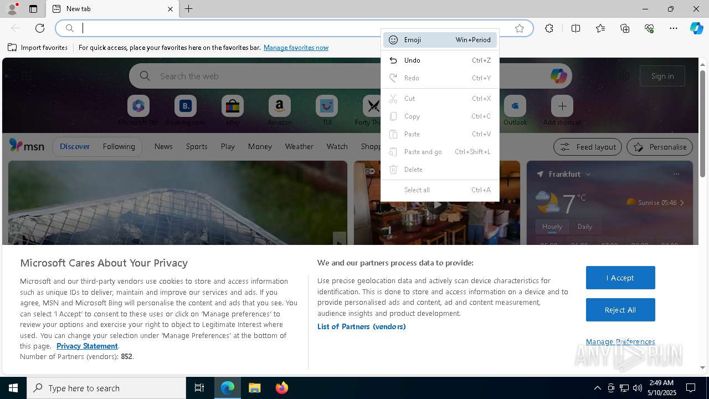Image resolution: width=709 pixels, height=399 pixels.
Task: Open the notifications action center icon
Action: point(691,388)
